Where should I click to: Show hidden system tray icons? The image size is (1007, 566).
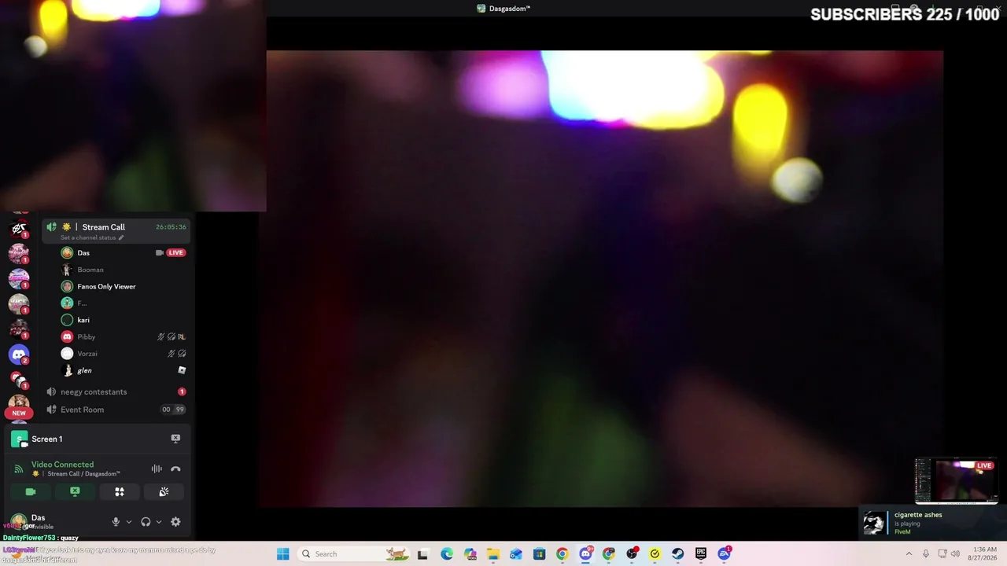909,553
